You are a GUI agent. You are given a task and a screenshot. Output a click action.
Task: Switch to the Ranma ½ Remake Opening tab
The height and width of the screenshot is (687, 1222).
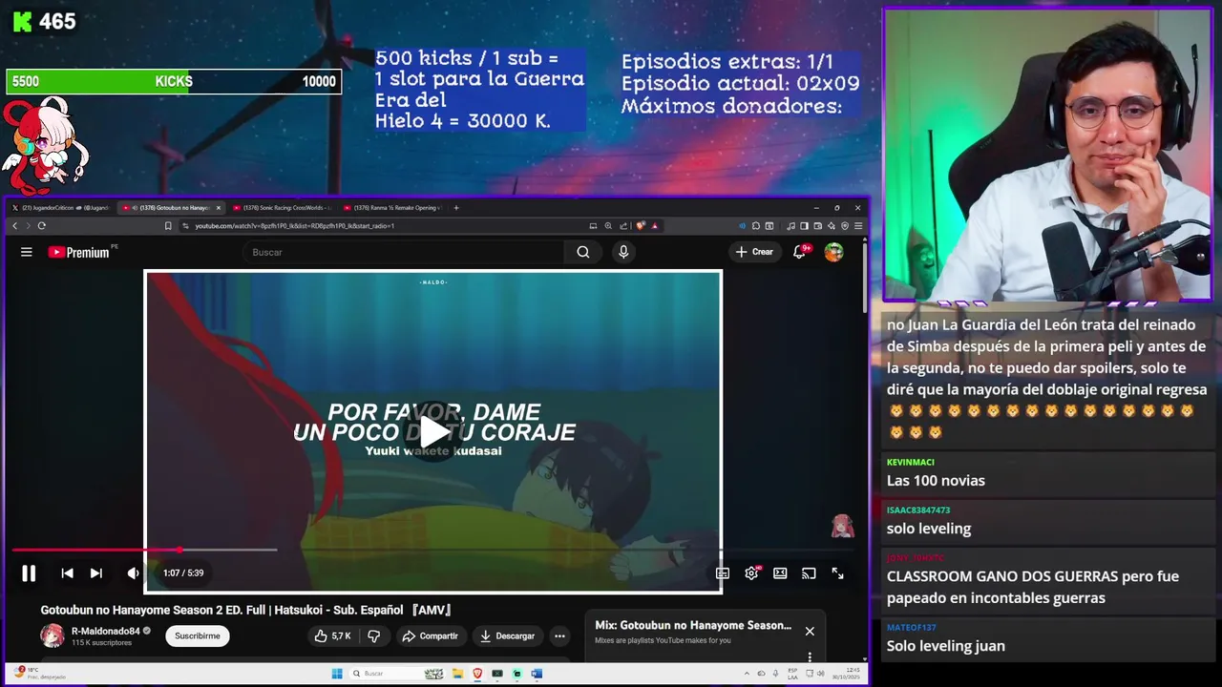(392, 207)
